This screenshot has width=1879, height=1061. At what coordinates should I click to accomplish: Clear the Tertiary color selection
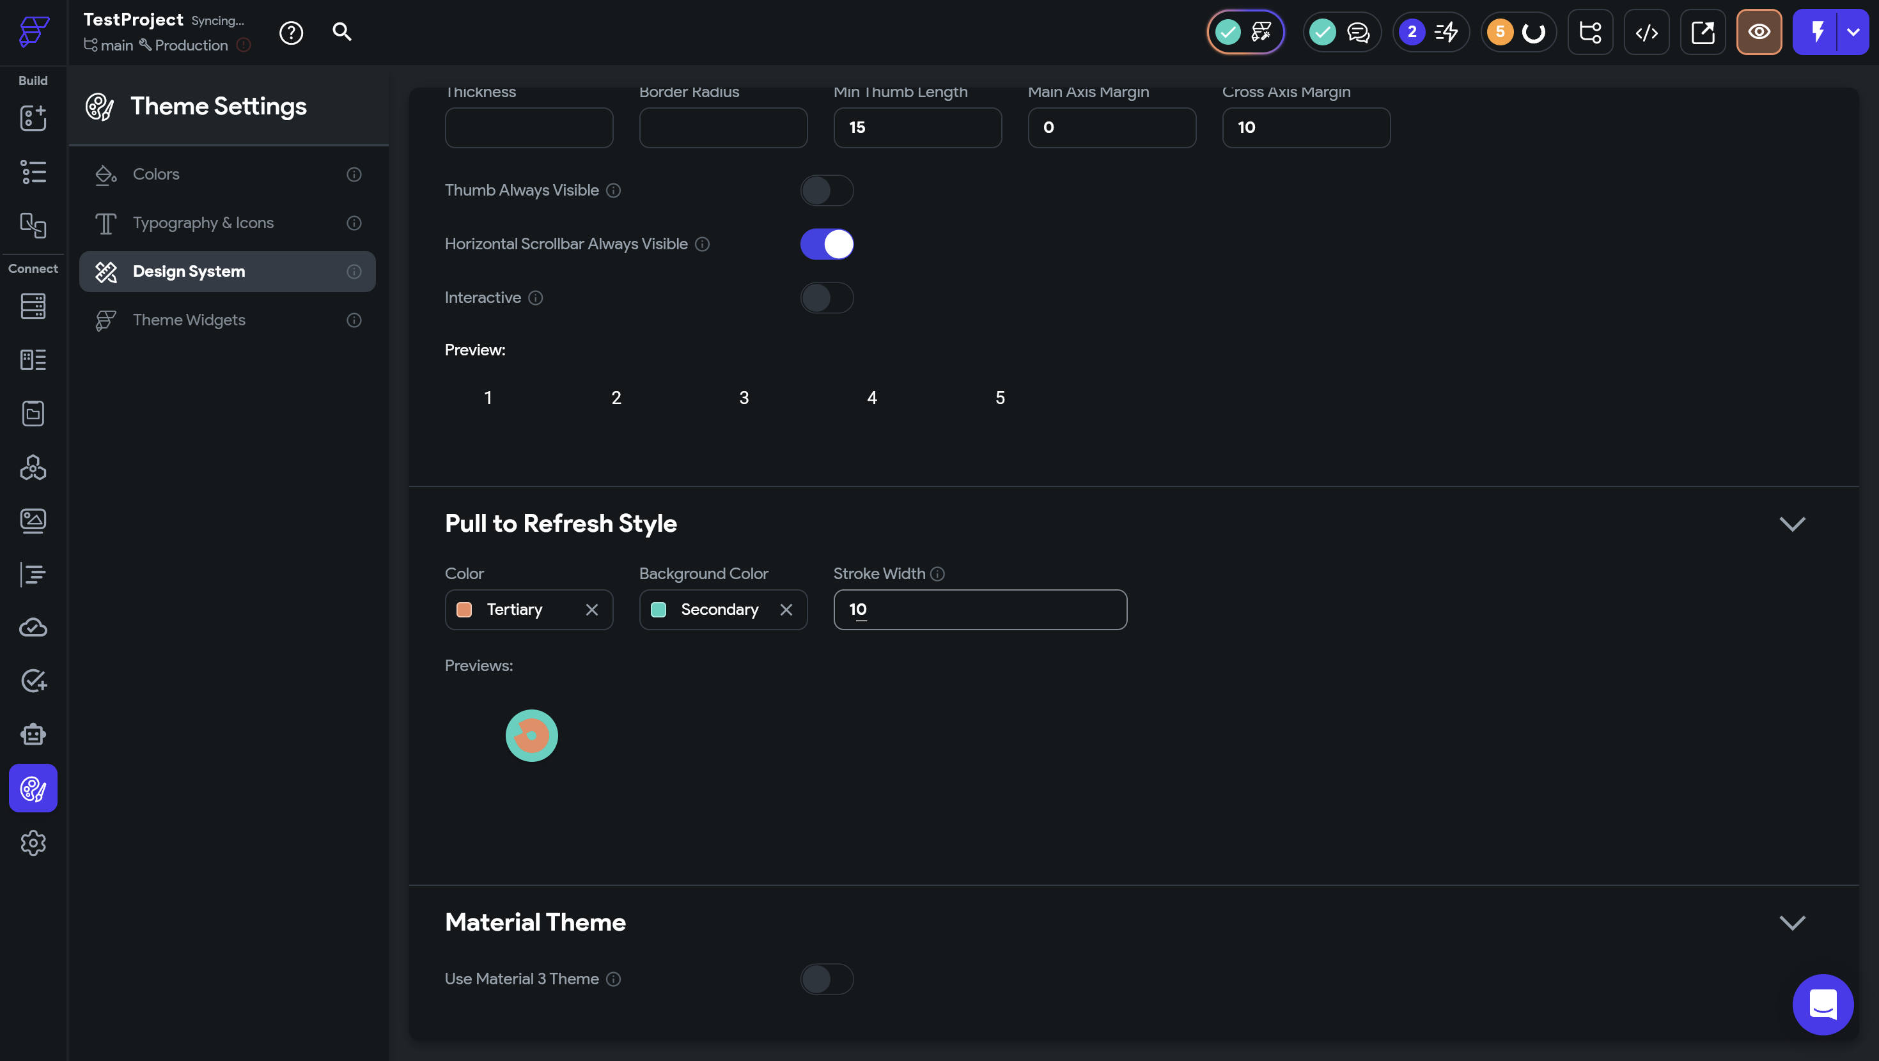[x=591, y=610]
